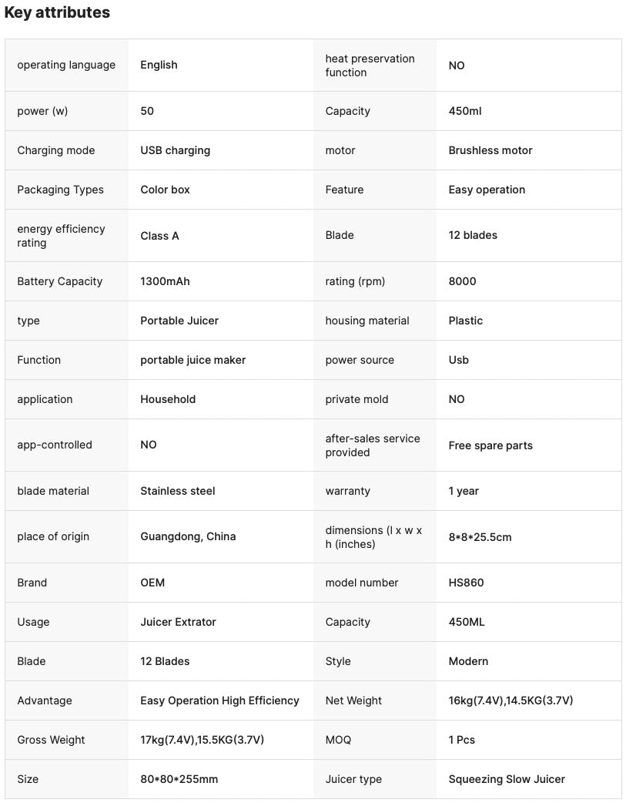Select the "80\*80\*255mm" size value
Image resolution: width=626 pixels, height=803 pixels.
179,779
